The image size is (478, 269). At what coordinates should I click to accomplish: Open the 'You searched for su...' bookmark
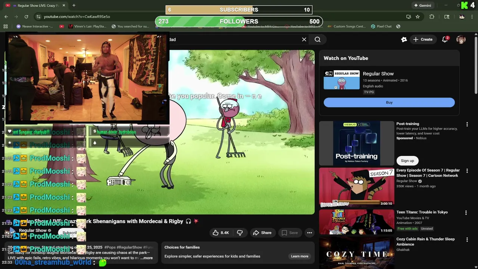(x=130, y=26)
